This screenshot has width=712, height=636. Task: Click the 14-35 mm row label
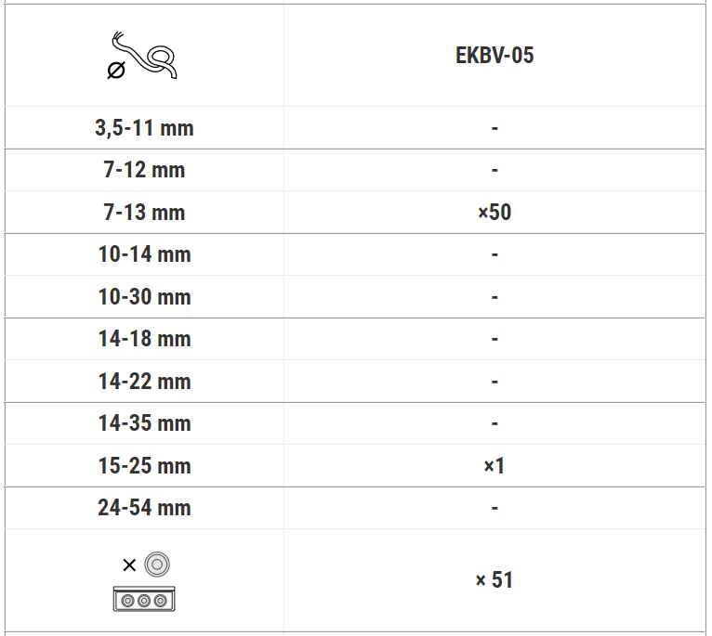(144, 423)
